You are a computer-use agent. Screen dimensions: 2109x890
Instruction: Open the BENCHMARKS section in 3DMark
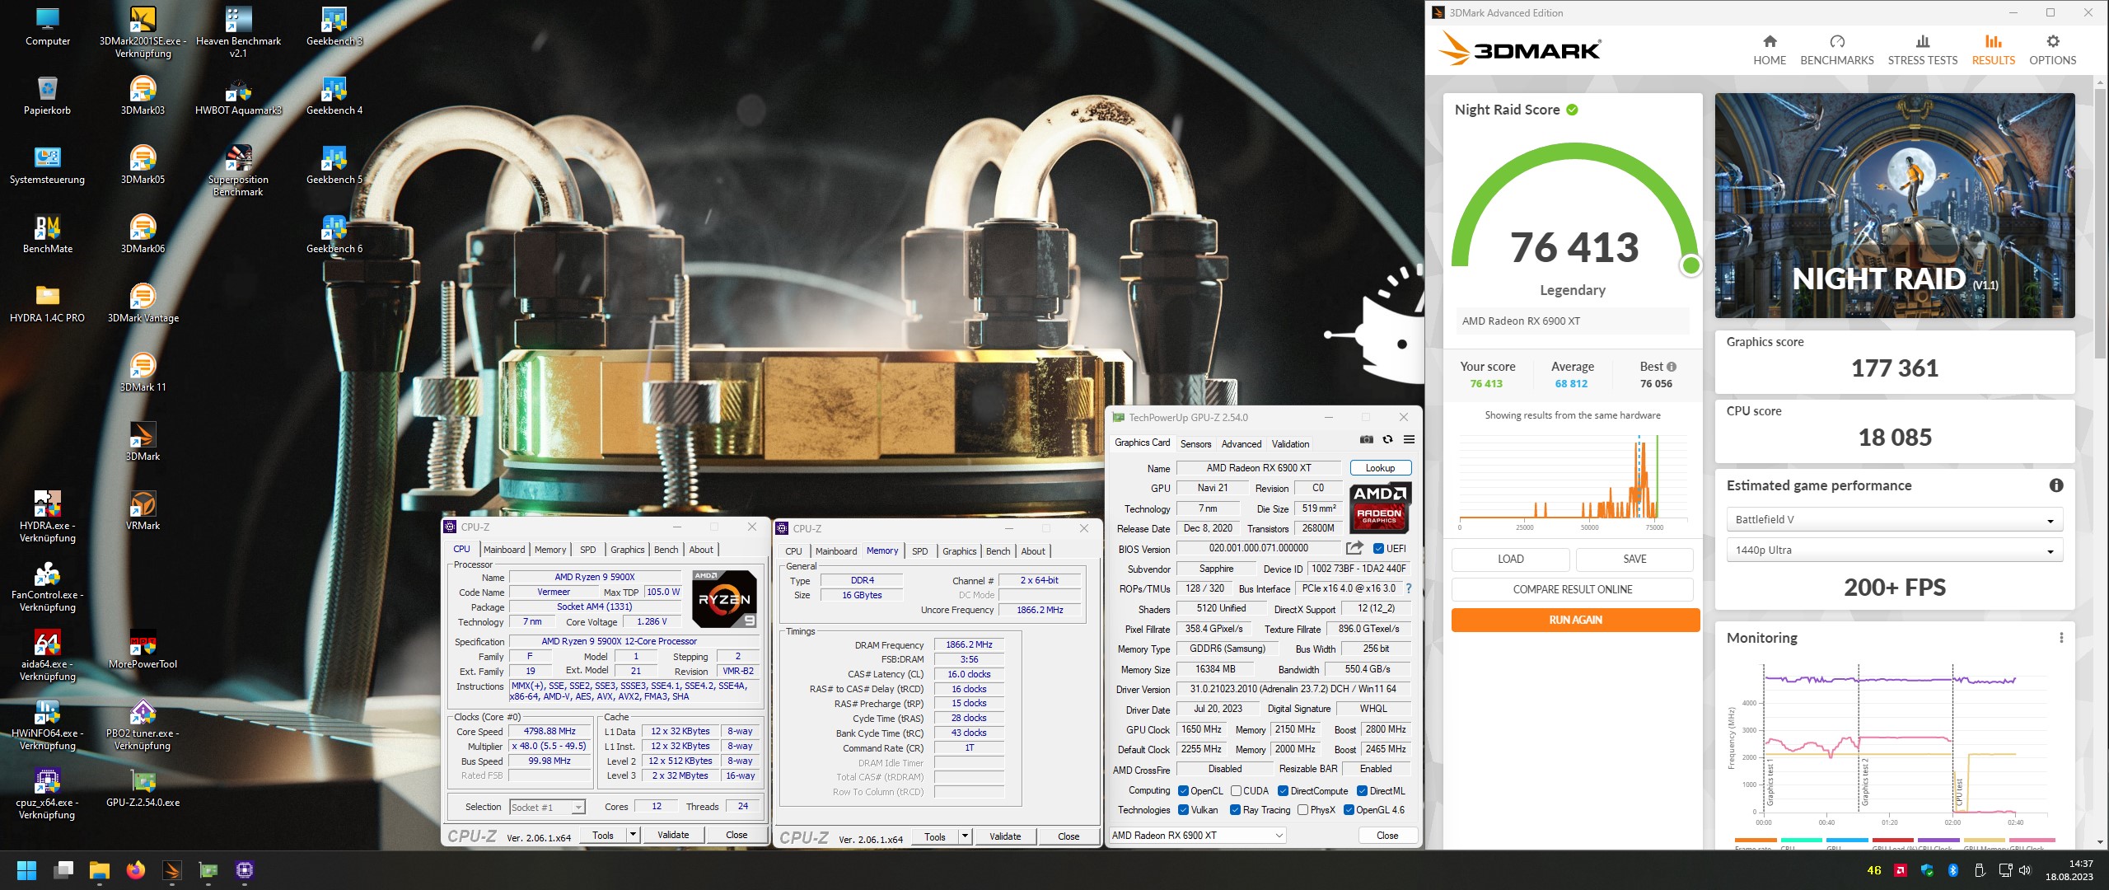1836,50
